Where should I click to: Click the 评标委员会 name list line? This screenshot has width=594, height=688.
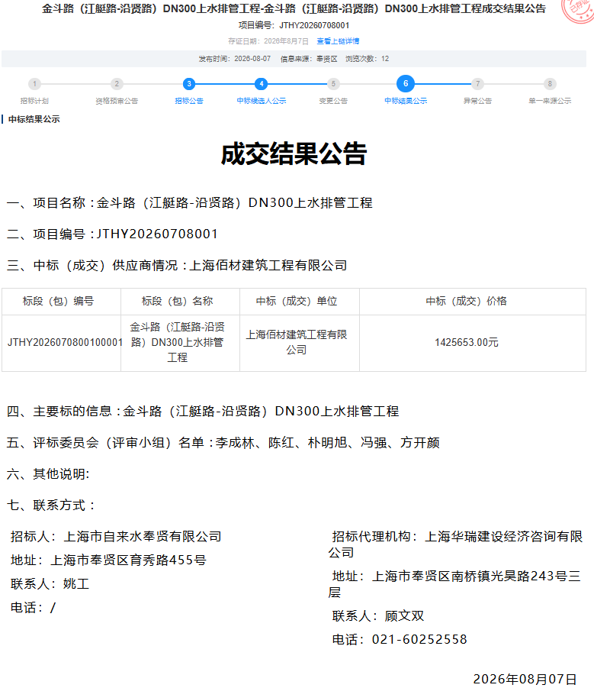(223, 443)
